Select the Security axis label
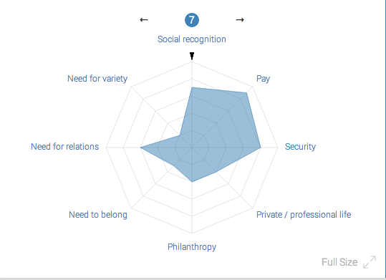386x280 pixels. click(300, 147)
